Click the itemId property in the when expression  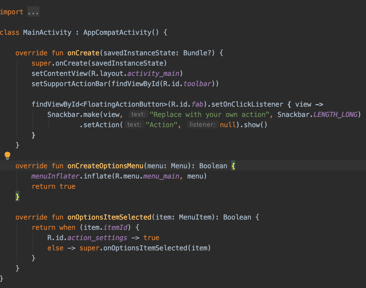point(115,227)
